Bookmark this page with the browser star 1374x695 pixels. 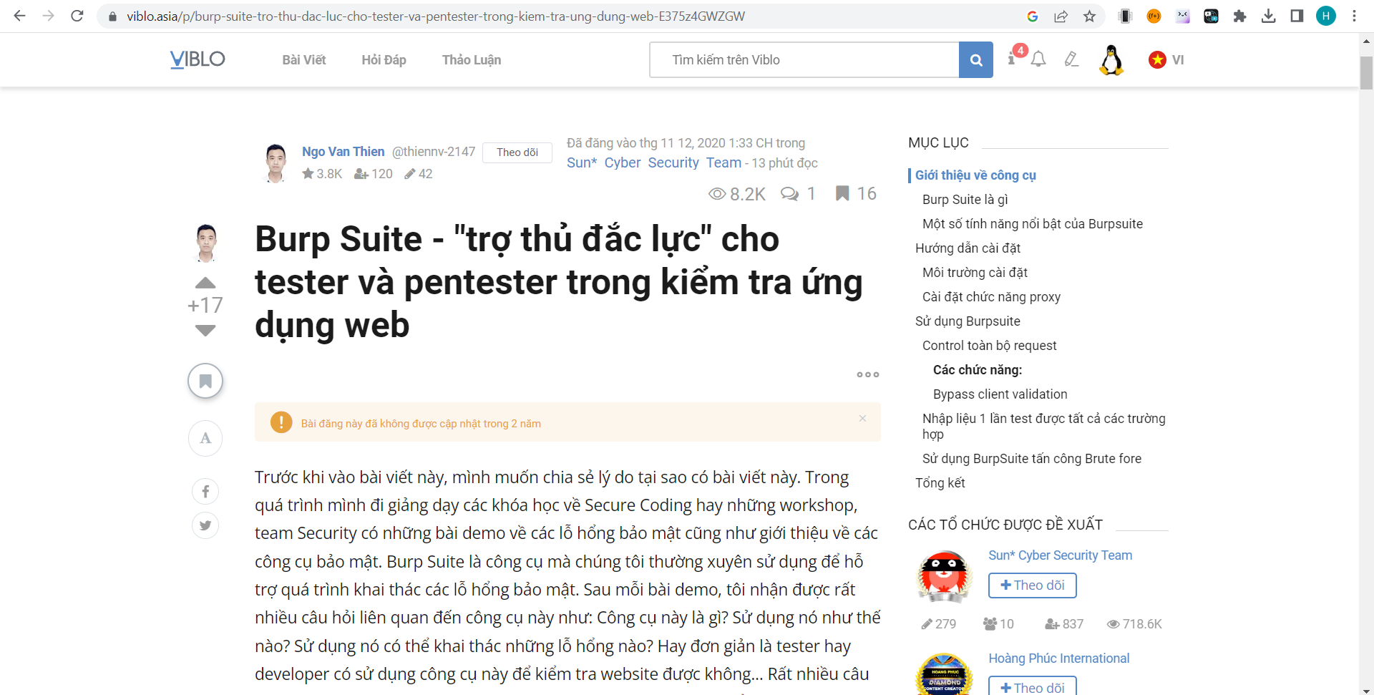(1089, 16)
